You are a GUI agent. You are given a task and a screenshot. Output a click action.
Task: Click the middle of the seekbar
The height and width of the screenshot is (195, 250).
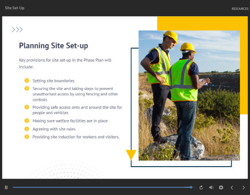(104, 187)
